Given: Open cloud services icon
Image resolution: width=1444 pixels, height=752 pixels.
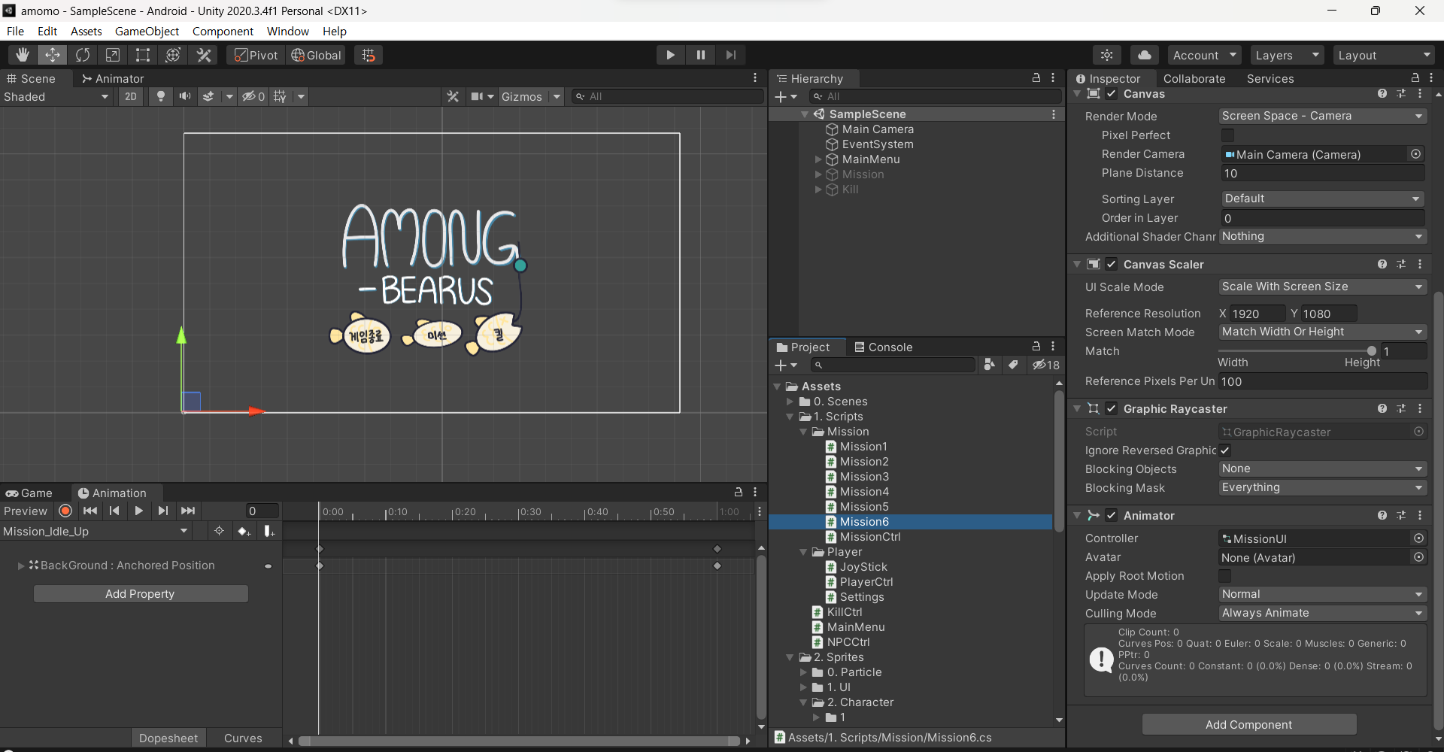Looking at the screenshot, I should [1144, 55].
